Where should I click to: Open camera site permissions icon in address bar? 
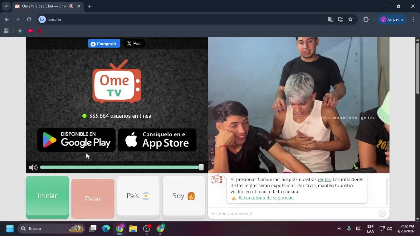click(42, 19)
